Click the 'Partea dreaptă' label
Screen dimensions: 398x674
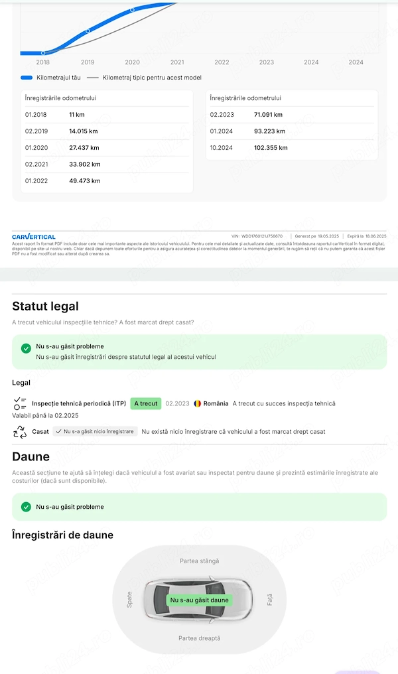tap(200, 638)
